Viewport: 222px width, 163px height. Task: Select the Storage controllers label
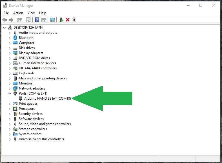pyautogui.click(x=33, y=129)
